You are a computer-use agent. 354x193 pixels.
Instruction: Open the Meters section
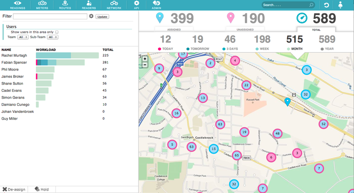pyautogui.click(x=42, y=5)
